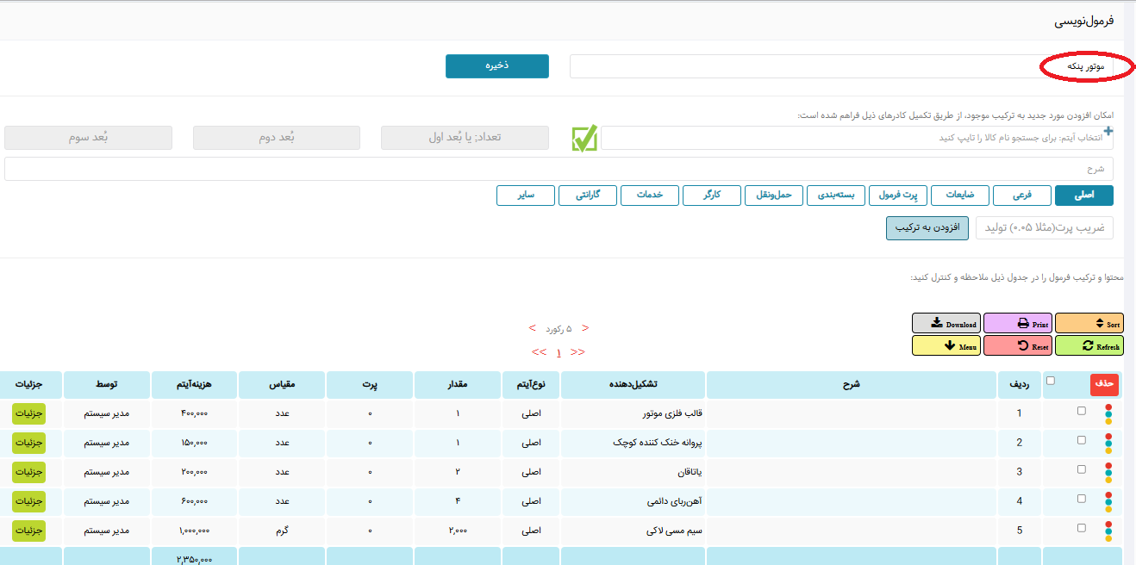Screen dimensions: 1136x565
Task: Check the checkbox for row 4
Action: click(x=1082, y=499)
